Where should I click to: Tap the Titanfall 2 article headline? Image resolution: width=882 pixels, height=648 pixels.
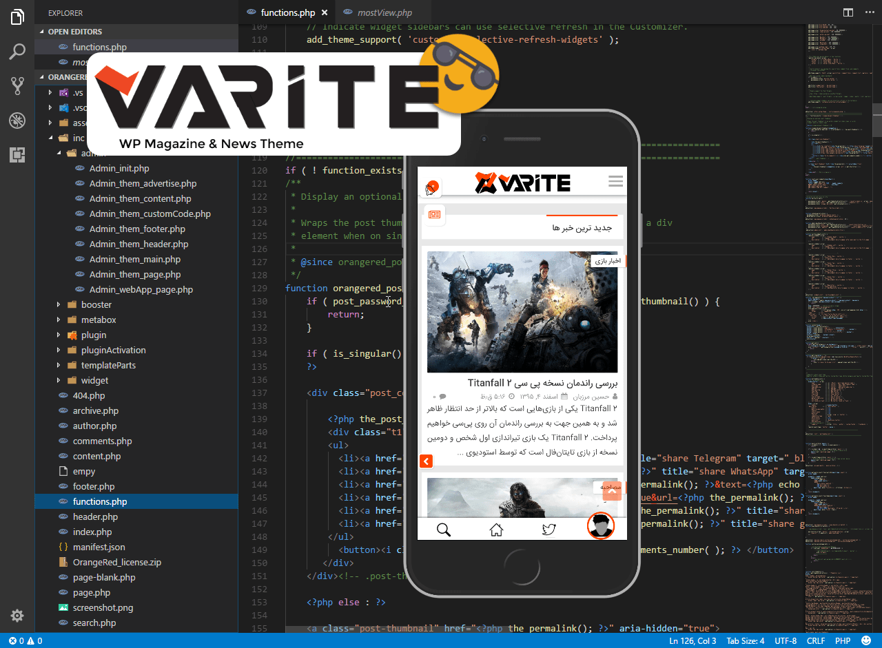(542, 383)
